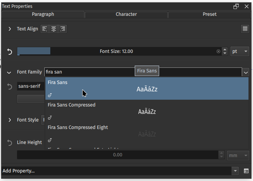Viewport: 253px width, 181px height.
Task: Click the Fira Sans Compressed font-type icon
Action: tap(50, 118)
